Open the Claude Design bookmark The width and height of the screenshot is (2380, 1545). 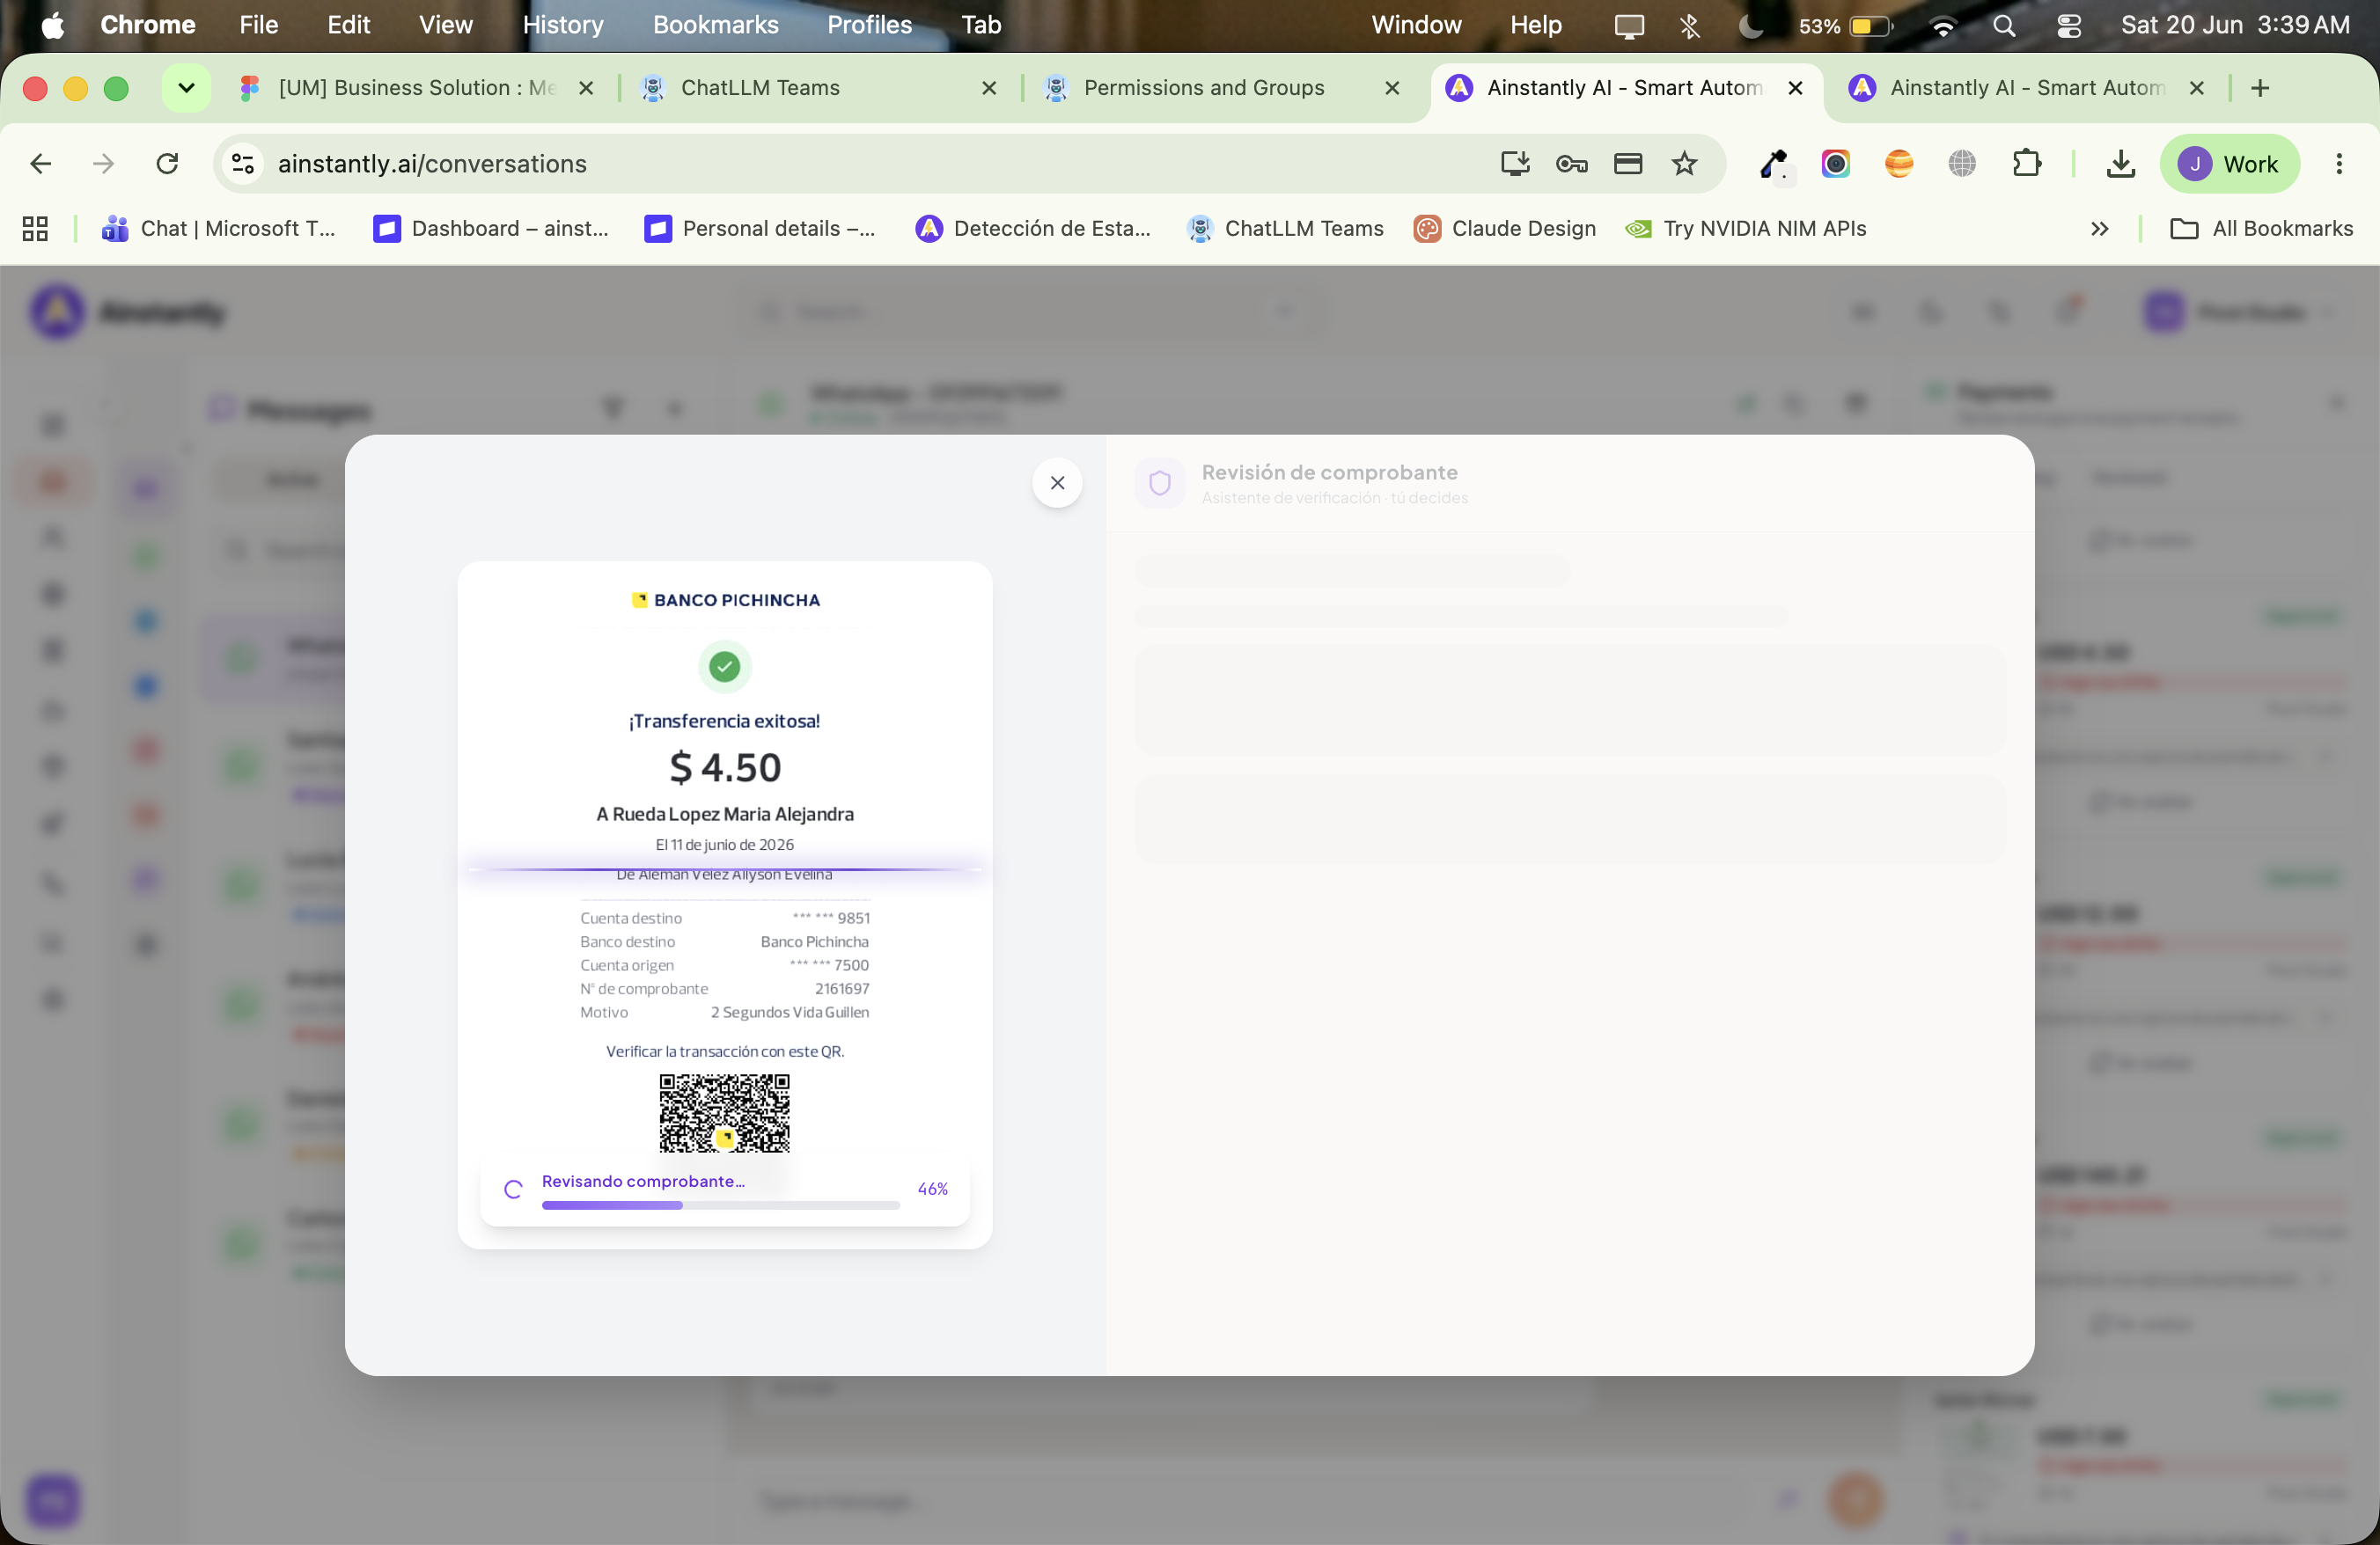(1504, 229)
